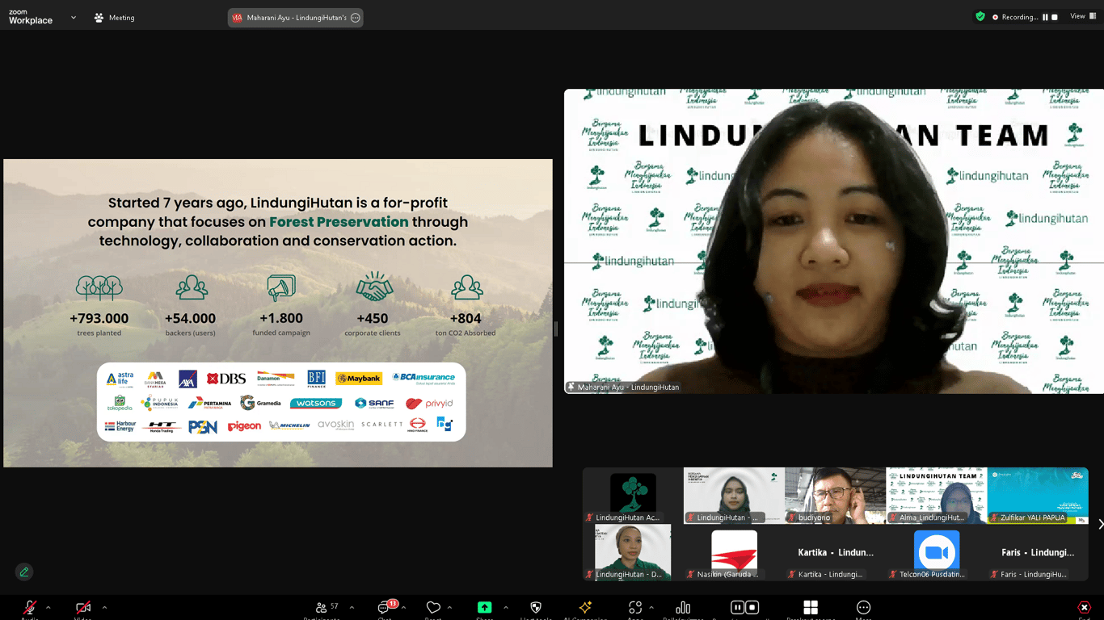Click the Maharani Ayu - LindungiHutan name label
Screen dimensions: 1104x620
pyautogui.click(x=623, y=387)
